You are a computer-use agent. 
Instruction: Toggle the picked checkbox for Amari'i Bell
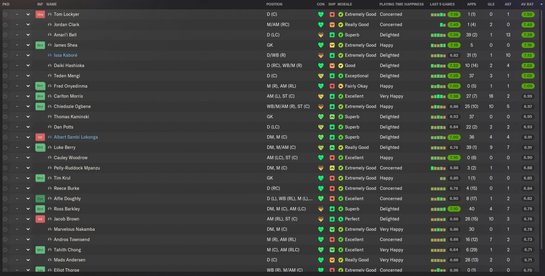pos(5,35)
